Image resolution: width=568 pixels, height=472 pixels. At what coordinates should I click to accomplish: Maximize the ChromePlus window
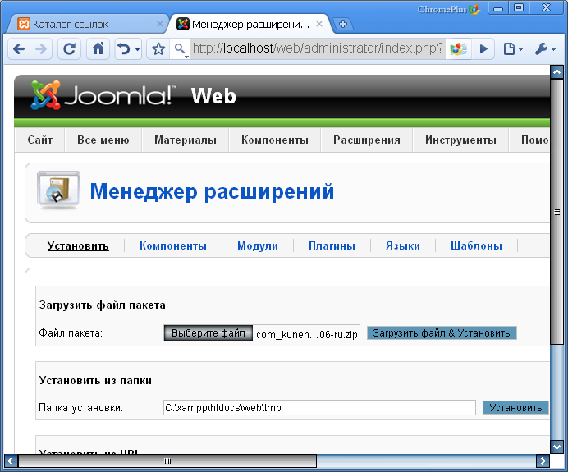(519, 8)
